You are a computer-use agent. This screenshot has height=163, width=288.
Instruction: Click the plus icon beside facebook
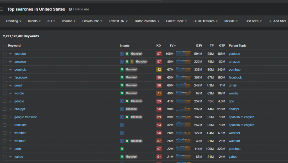pyautogui.click(x=10, y=77)
